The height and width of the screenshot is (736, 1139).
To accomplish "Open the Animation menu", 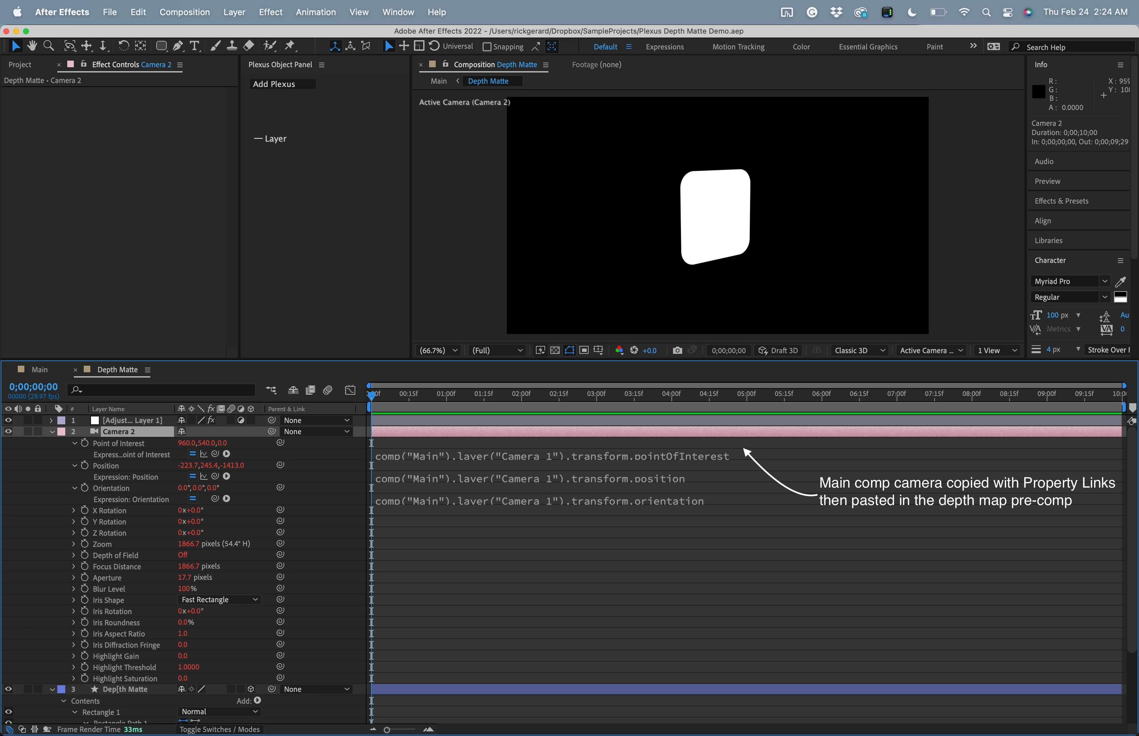I will 315,12.
